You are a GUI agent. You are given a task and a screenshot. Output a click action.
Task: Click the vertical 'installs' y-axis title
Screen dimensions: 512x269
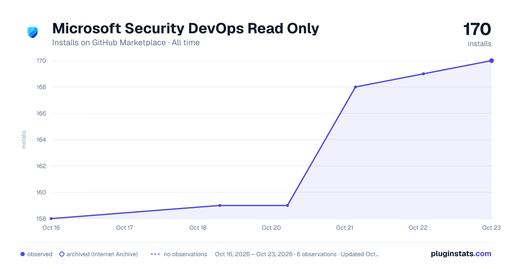[24, 140]
